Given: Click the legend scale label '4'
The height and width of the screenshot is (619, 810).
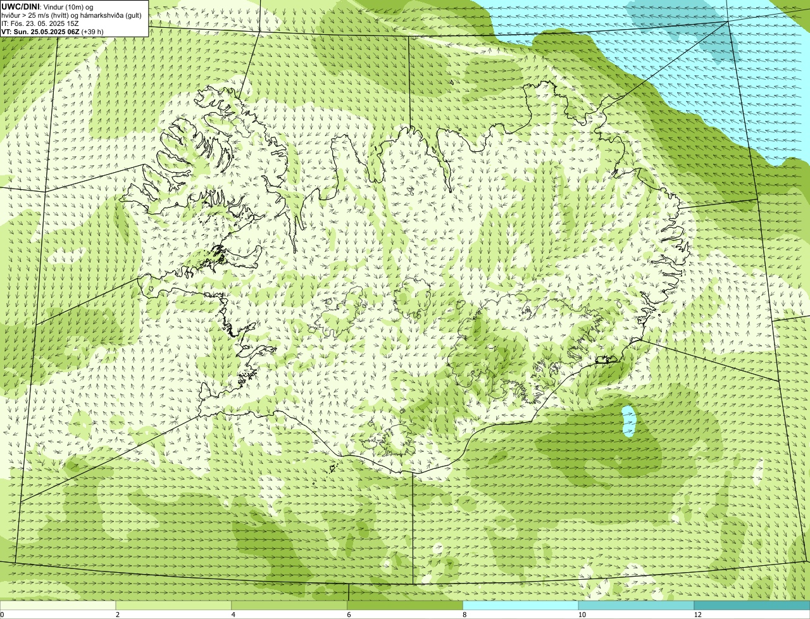Looking at the screenshot, I should point(233,615).
